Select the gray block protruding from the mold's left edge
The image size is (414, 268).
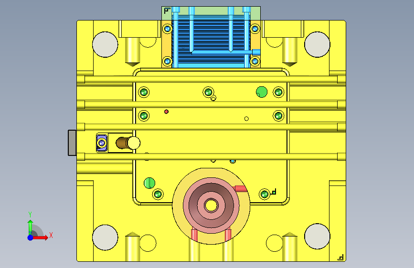pyautogui.click(x=72, y=143)
